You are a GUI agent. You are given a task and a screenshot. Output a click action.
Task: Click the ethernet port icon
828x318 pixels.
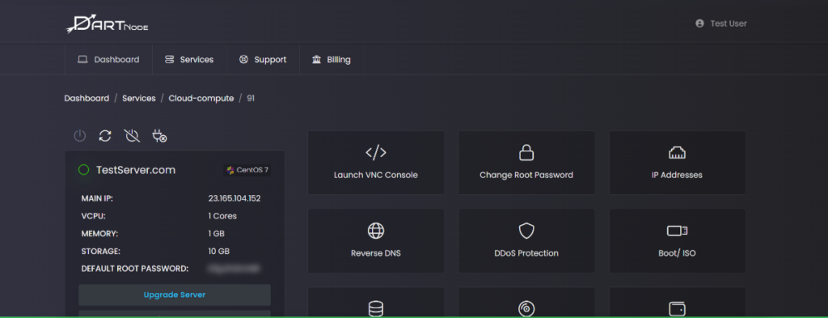[677, 153]
